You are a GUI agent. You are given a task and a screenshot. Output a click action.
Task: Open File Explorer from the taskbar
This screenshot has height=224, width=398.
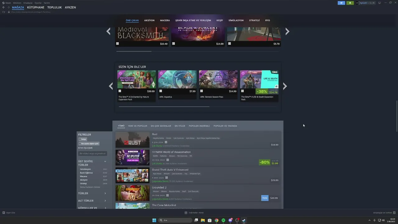tap(203, 220)
